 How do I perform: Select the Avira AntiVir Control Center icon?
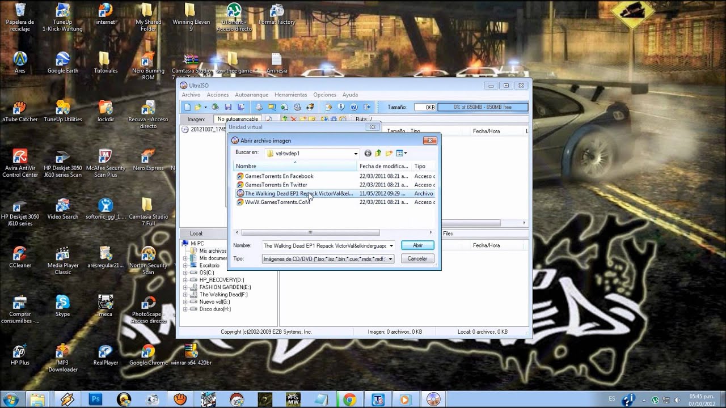[x=20, y=163]
